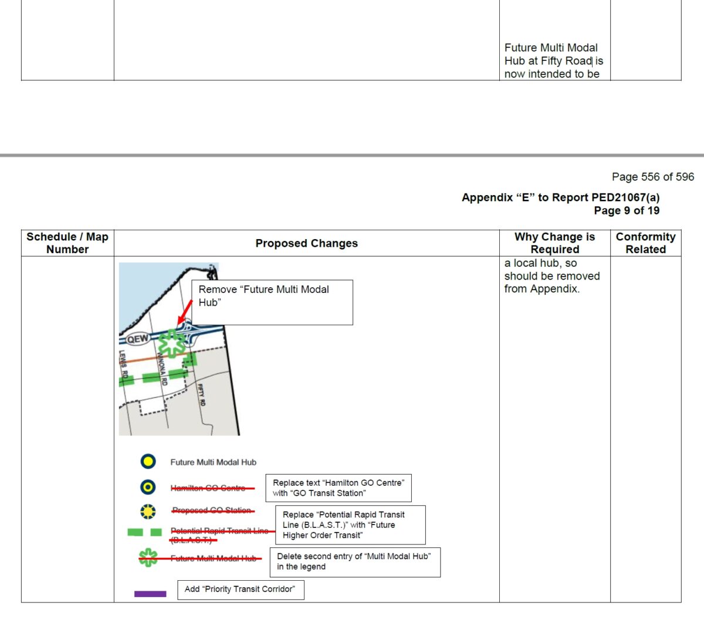
Task: Select the unstruck 'Future Multi Modal Hub' legend label
Action: pyautogui.click(x=214, y=462)
